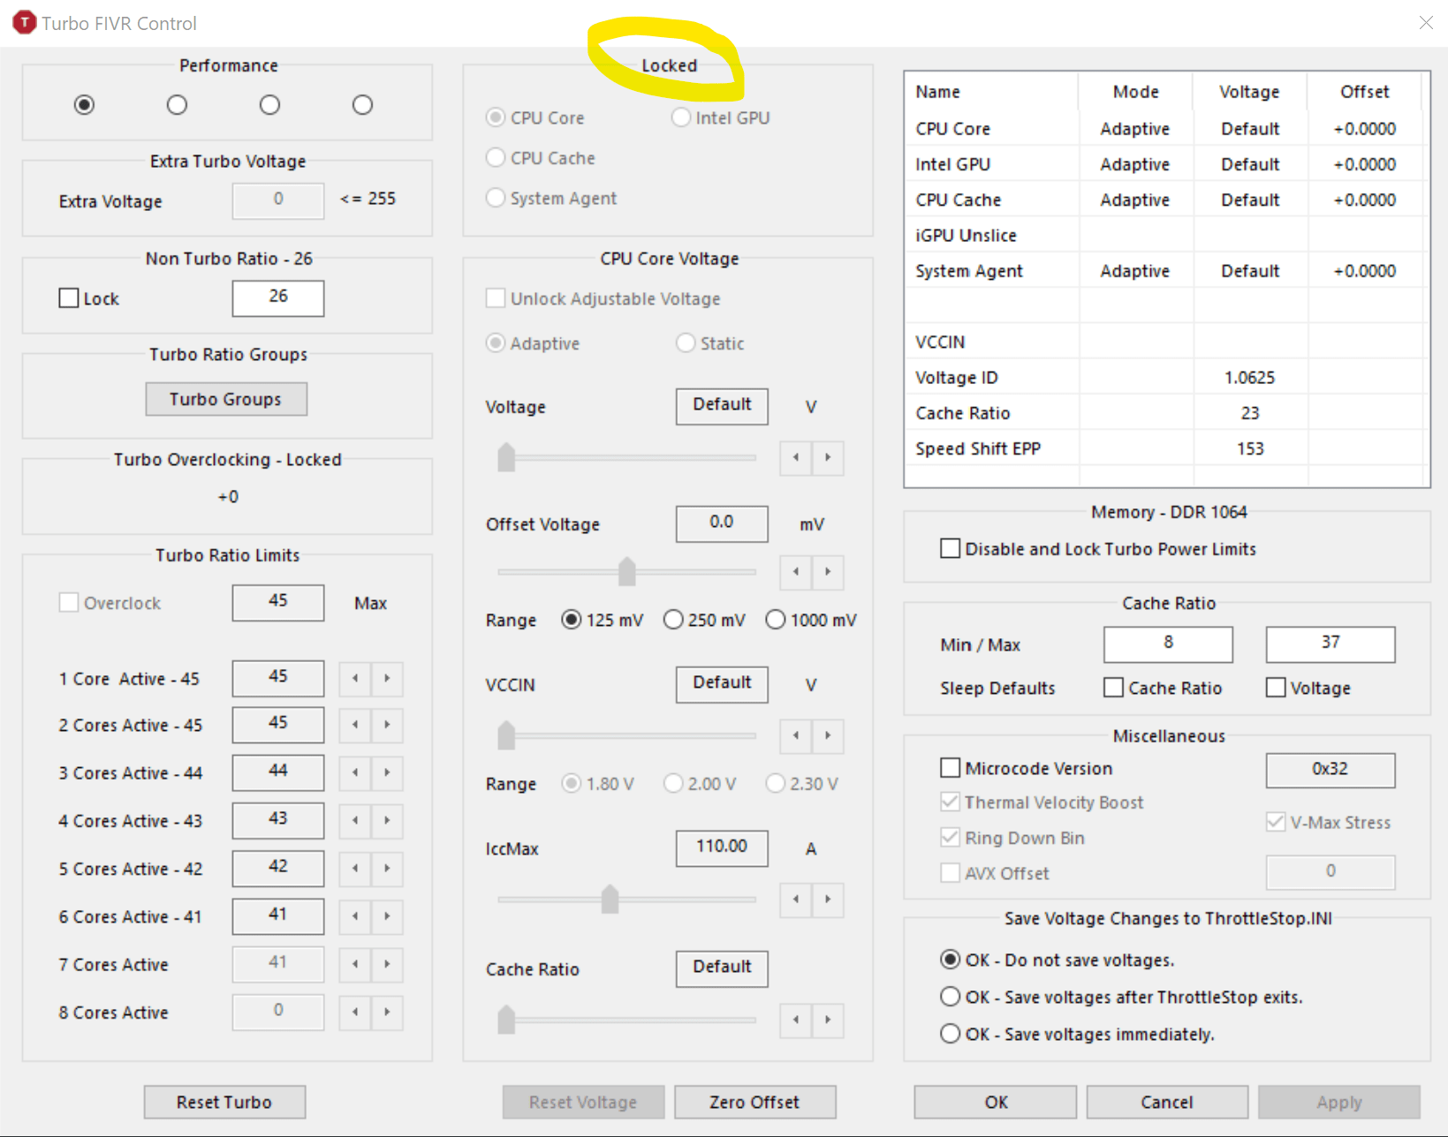
Task: Select Intel GPU row in voltage table
Action: click(x=1164, y=164)
